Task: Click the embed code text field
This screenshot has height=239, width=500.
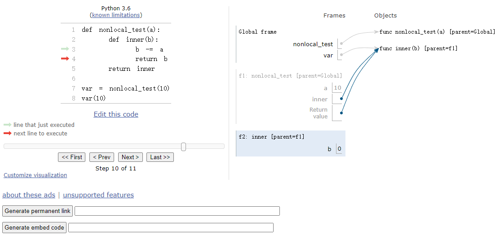Action: coord(171,227)
